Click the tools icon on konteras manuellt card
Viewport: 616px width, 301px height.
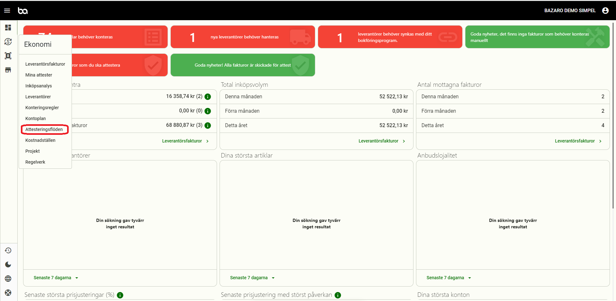click(595, 37)
